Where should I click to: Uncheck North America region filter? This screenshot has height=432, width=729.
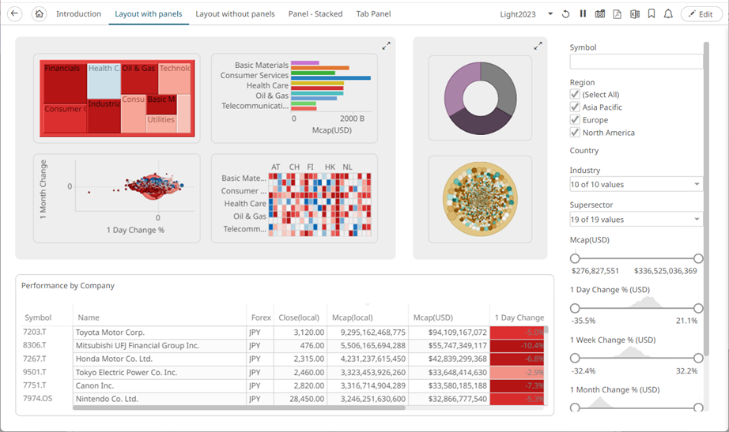click(x=575, y=133)
